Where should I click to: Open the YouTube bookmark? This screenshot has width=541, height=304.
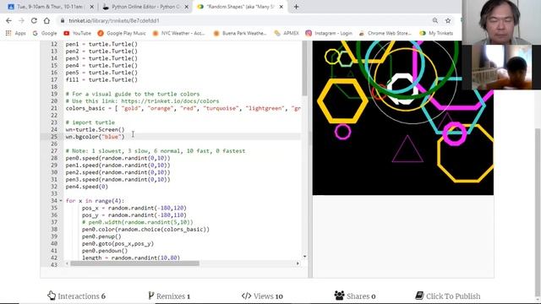[x=78, y=33]
